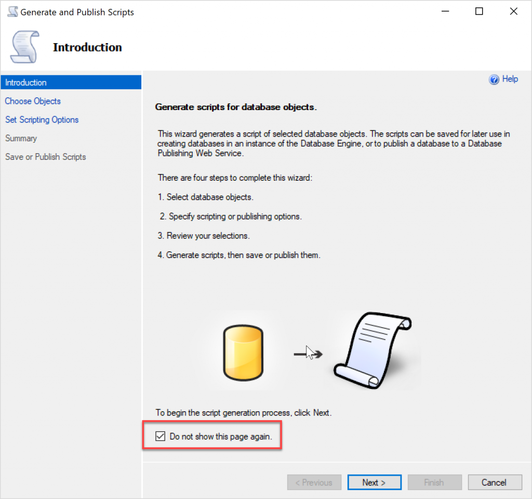Maximize the wizard window
This screenshot has height=499, width=532.
point(479,11)
